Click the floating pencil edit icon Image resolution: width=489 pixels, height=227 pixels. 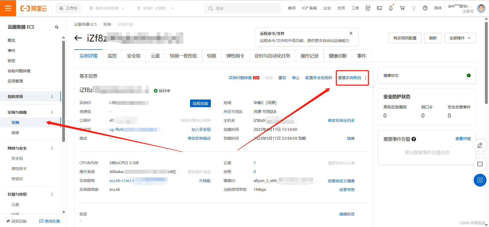pos(480,145)
